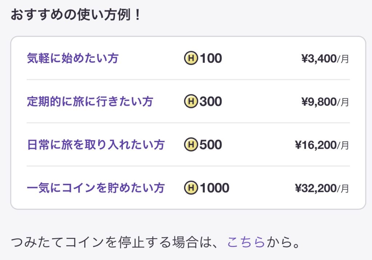Click coin icon next to 1000
Viewport: 372px width, 260px height.
coord(191,188)
